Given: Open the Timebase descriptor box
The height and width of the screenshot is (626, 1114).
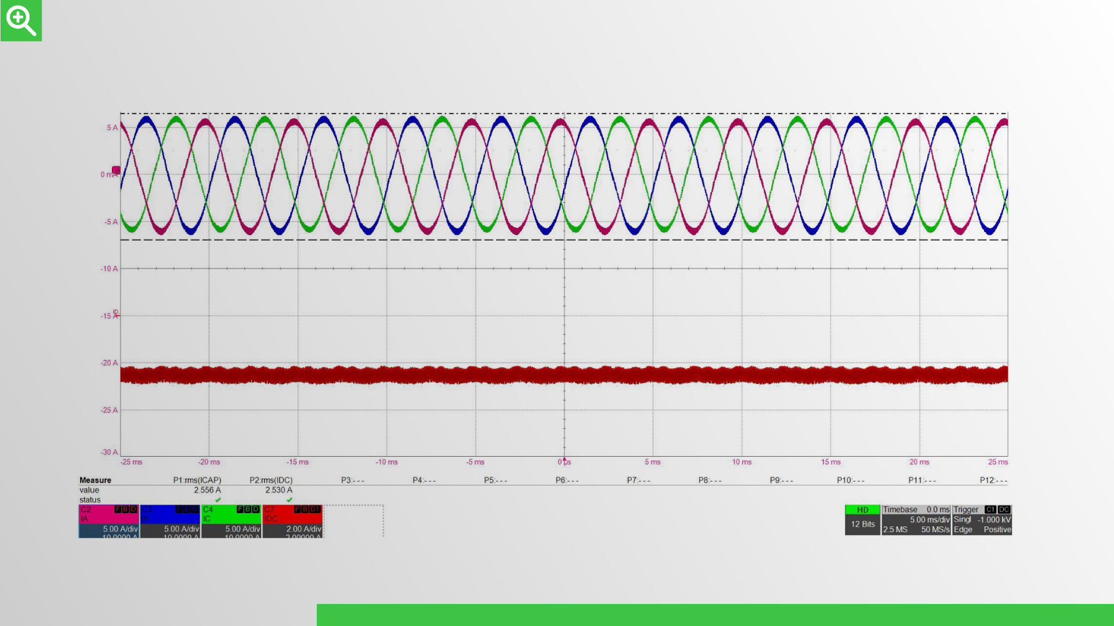Looking at the screenshot, I should (x=916, y=520).
